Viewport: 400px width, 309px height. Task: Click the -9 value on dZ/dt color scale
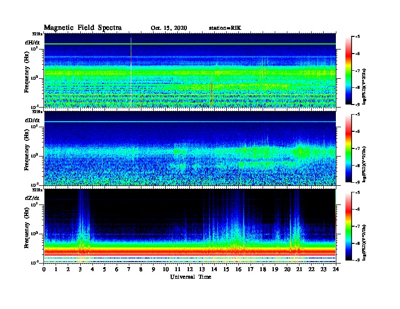358,260
